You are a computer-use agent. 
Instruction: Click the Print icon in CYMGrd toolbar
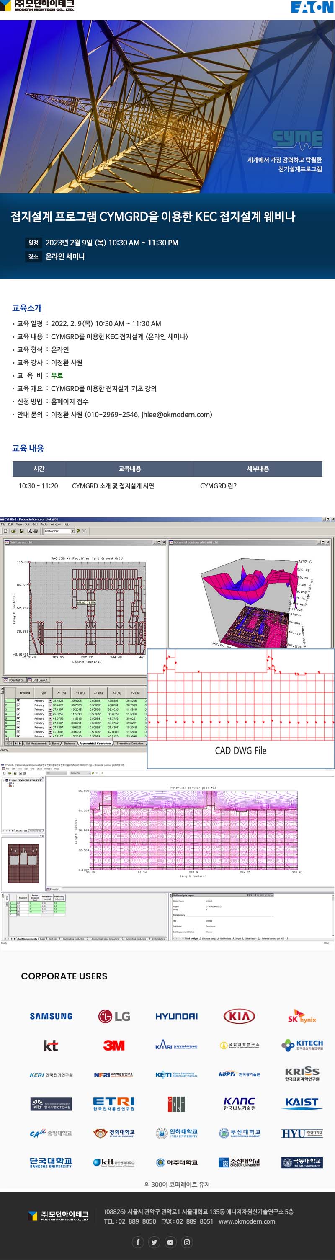coord(36,531)
